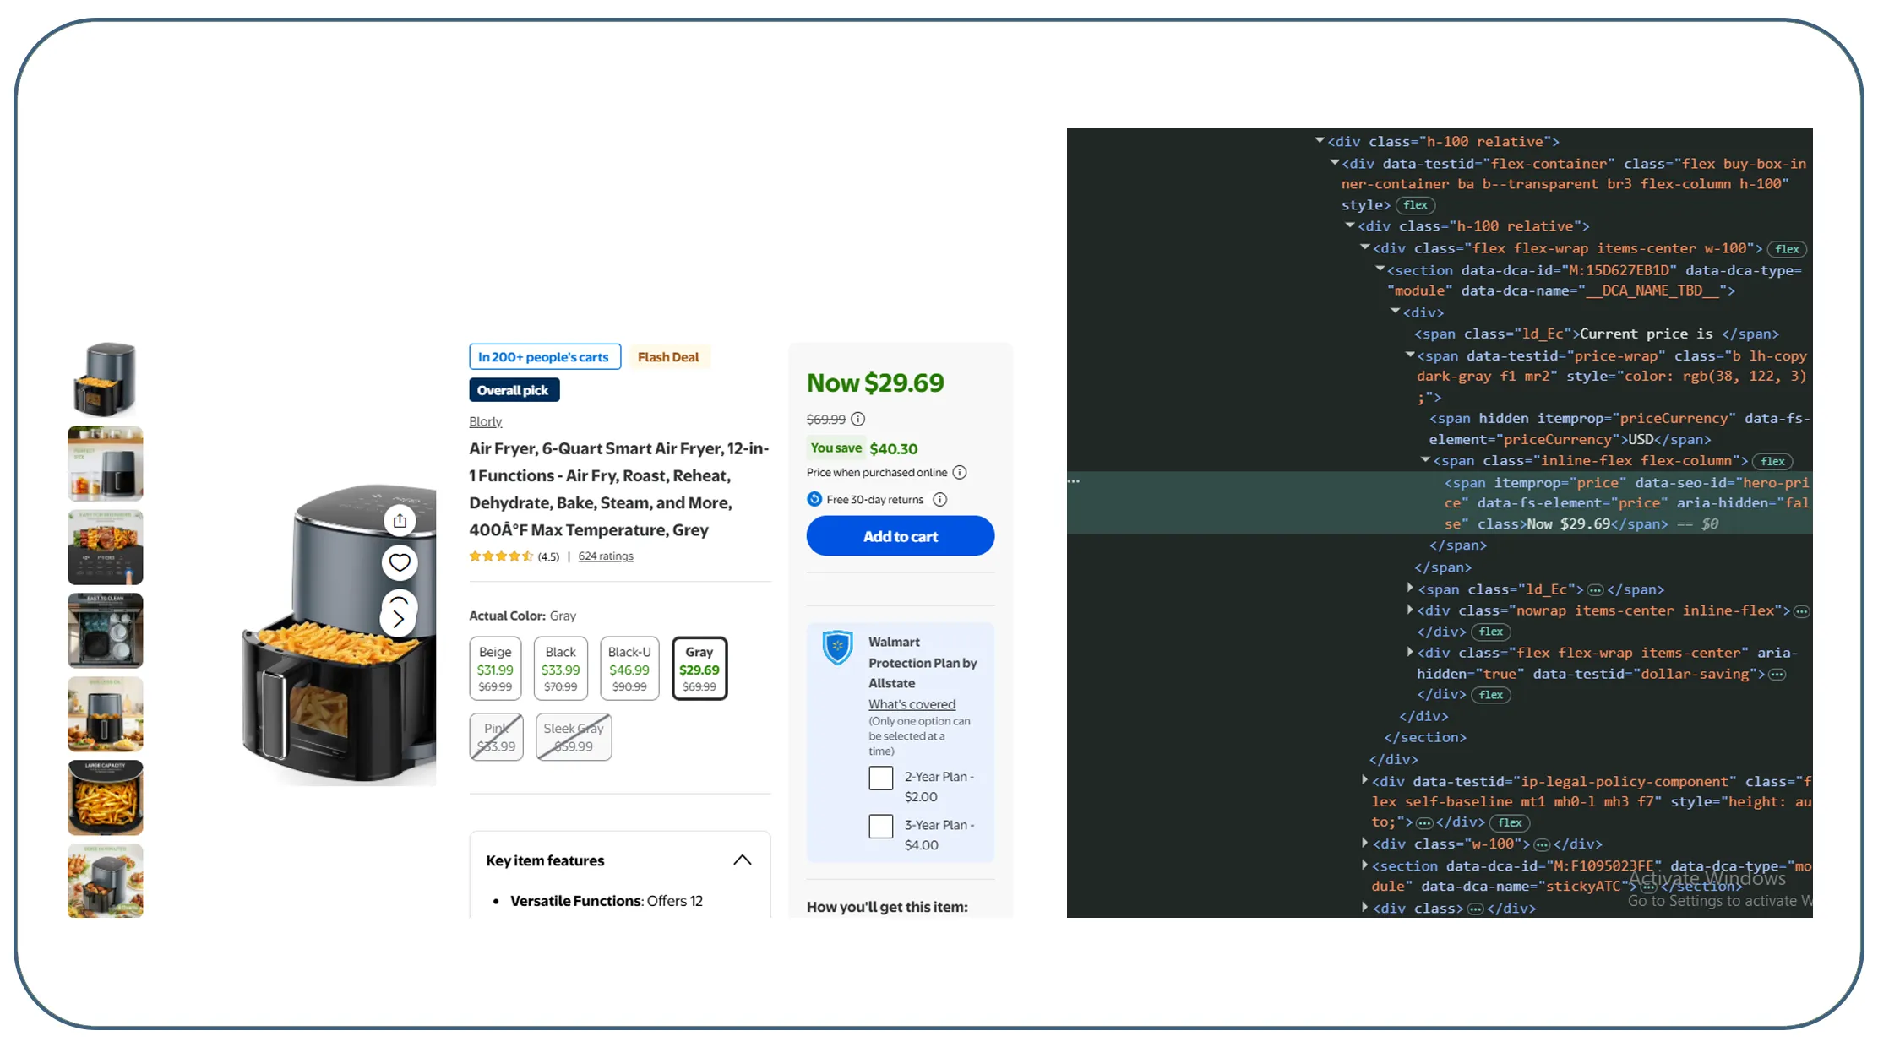This screenshot has width=1878, height=1047.
Task: Select Black color option $33.99
Action: [x=561, y=669]
